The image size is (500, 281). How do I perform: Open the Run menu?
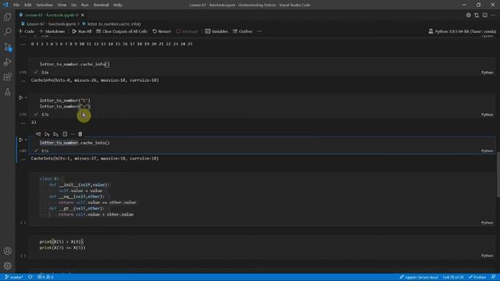click(85, 5)
